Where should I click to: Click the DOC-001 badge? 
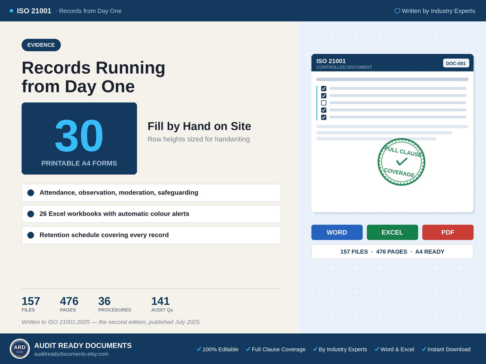point(456,63)
